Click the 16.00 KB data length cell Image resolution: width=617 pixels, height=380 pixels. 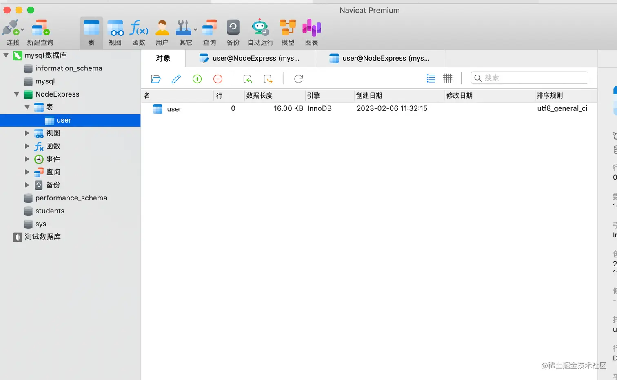pyautogui.click(x=288, y=108)
